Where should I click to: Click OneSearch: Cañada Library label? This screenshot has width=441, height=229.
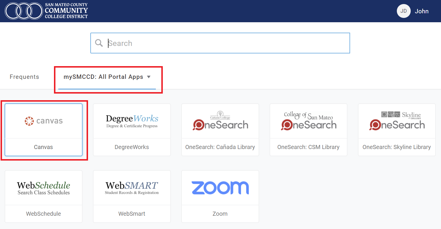[220, 147]
